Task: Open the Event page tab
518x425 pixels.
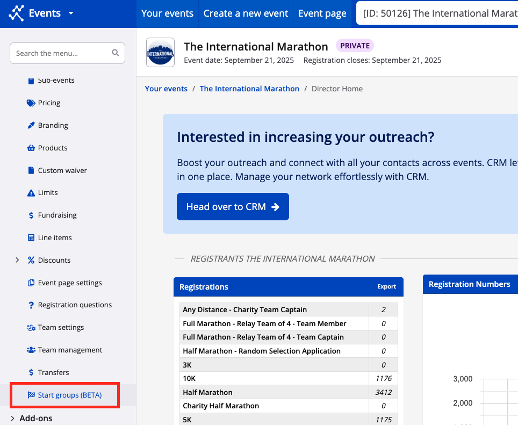Action: (x=322, y=13)
